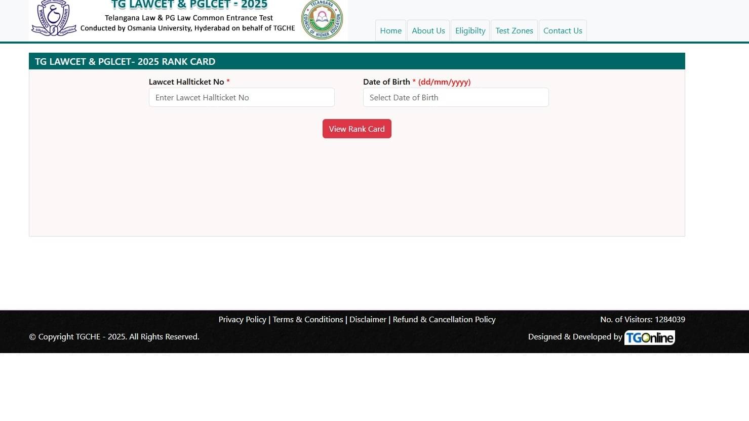Click the Osmania University logo
749x421 pixels.
(53, 18)
